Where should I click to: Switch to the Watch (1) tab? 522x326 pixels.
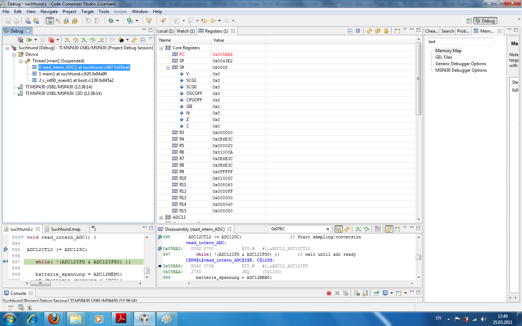pyautogui.click(x=186, y=31)
